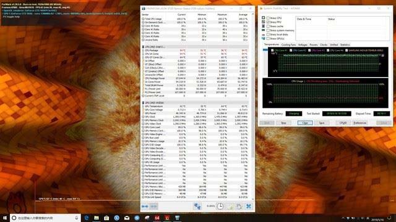Switch to the Temperatures tab in AIDA64
The width and height of the screenshot is (396, 222).
(272, 44)
